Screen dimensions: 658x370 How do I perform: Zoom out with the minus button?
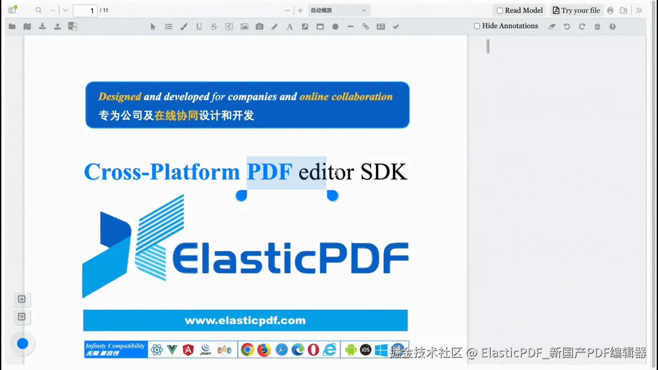(x=287, y=10)
